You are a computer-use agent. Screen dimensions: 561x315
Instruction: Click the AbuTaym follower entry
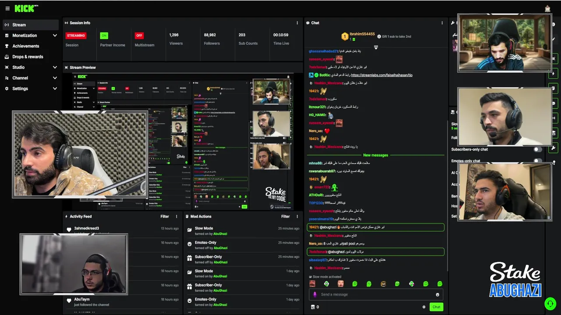(122, 301)
